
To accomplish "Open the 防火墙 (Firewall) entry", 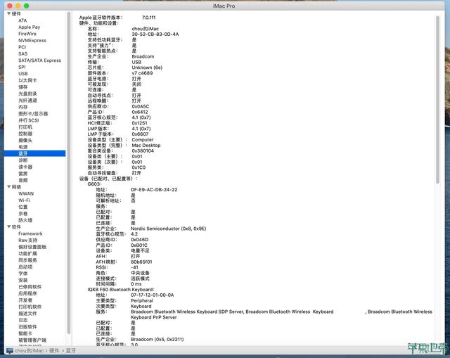I will [x=25, y=220].
